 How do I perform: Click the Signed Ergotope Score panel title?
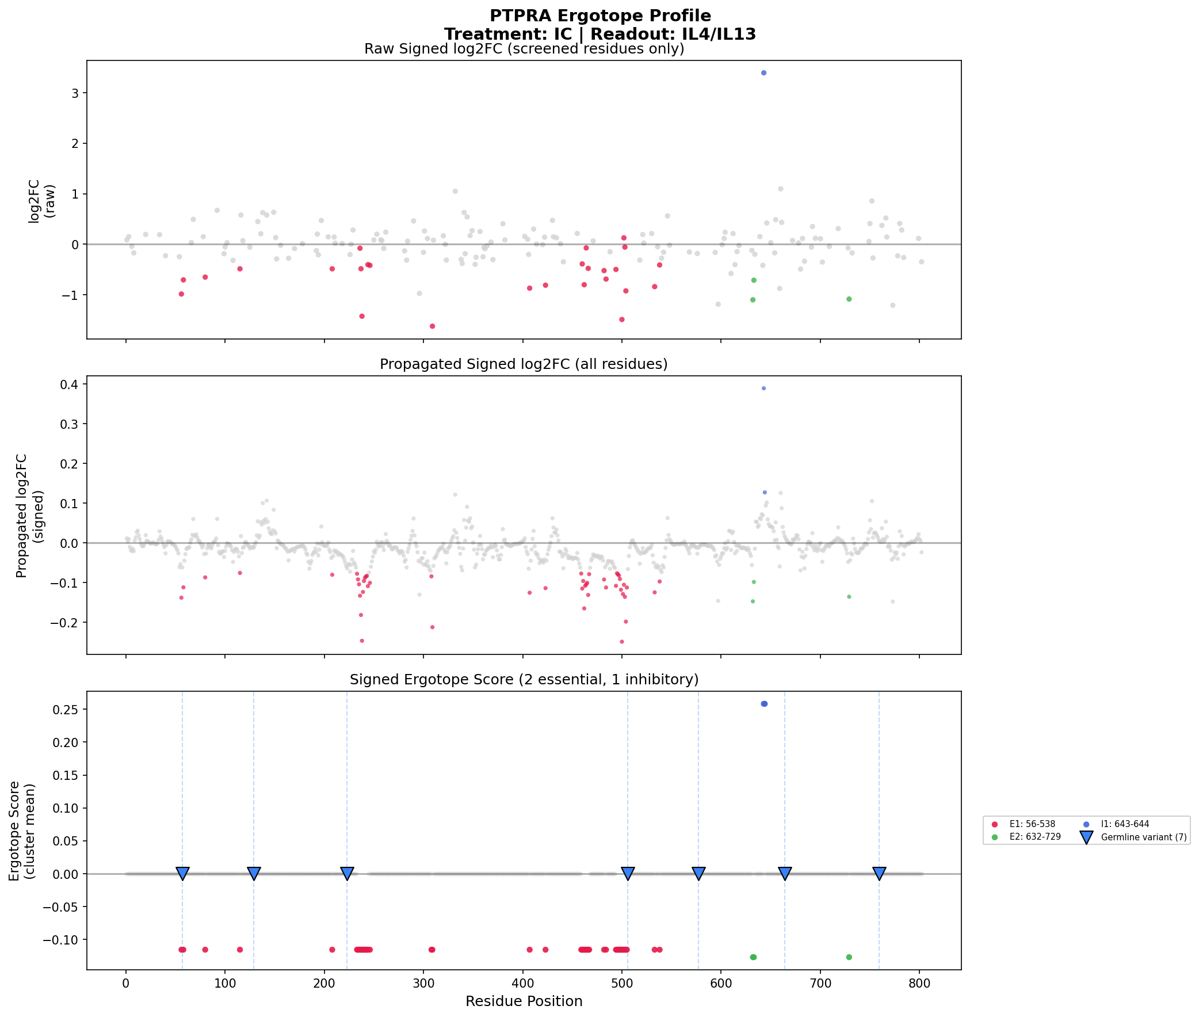pyautogui.click(x=524, y=680)
